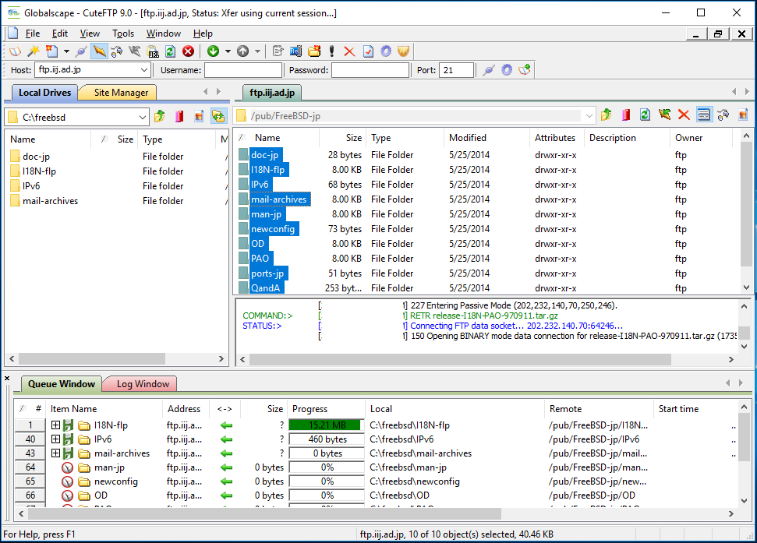Download files using the green down-arrow icon
The height and width of the screenshot is (543, 757).
click(x=212, y=51)
